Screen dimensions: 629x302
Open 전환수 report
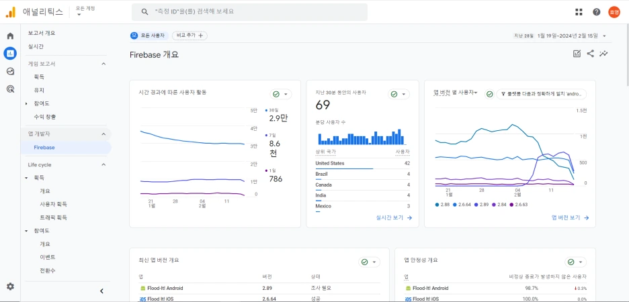click(47, 270)
